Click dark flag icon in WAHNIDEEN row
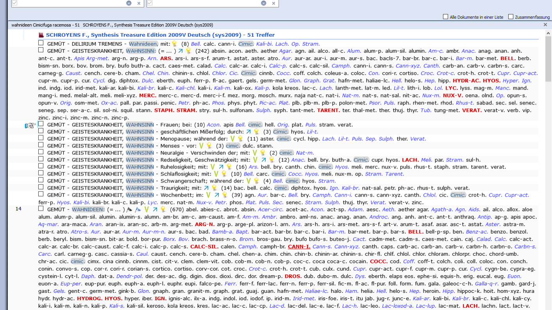This screenshot has width=552, height=310. [129, 209]
